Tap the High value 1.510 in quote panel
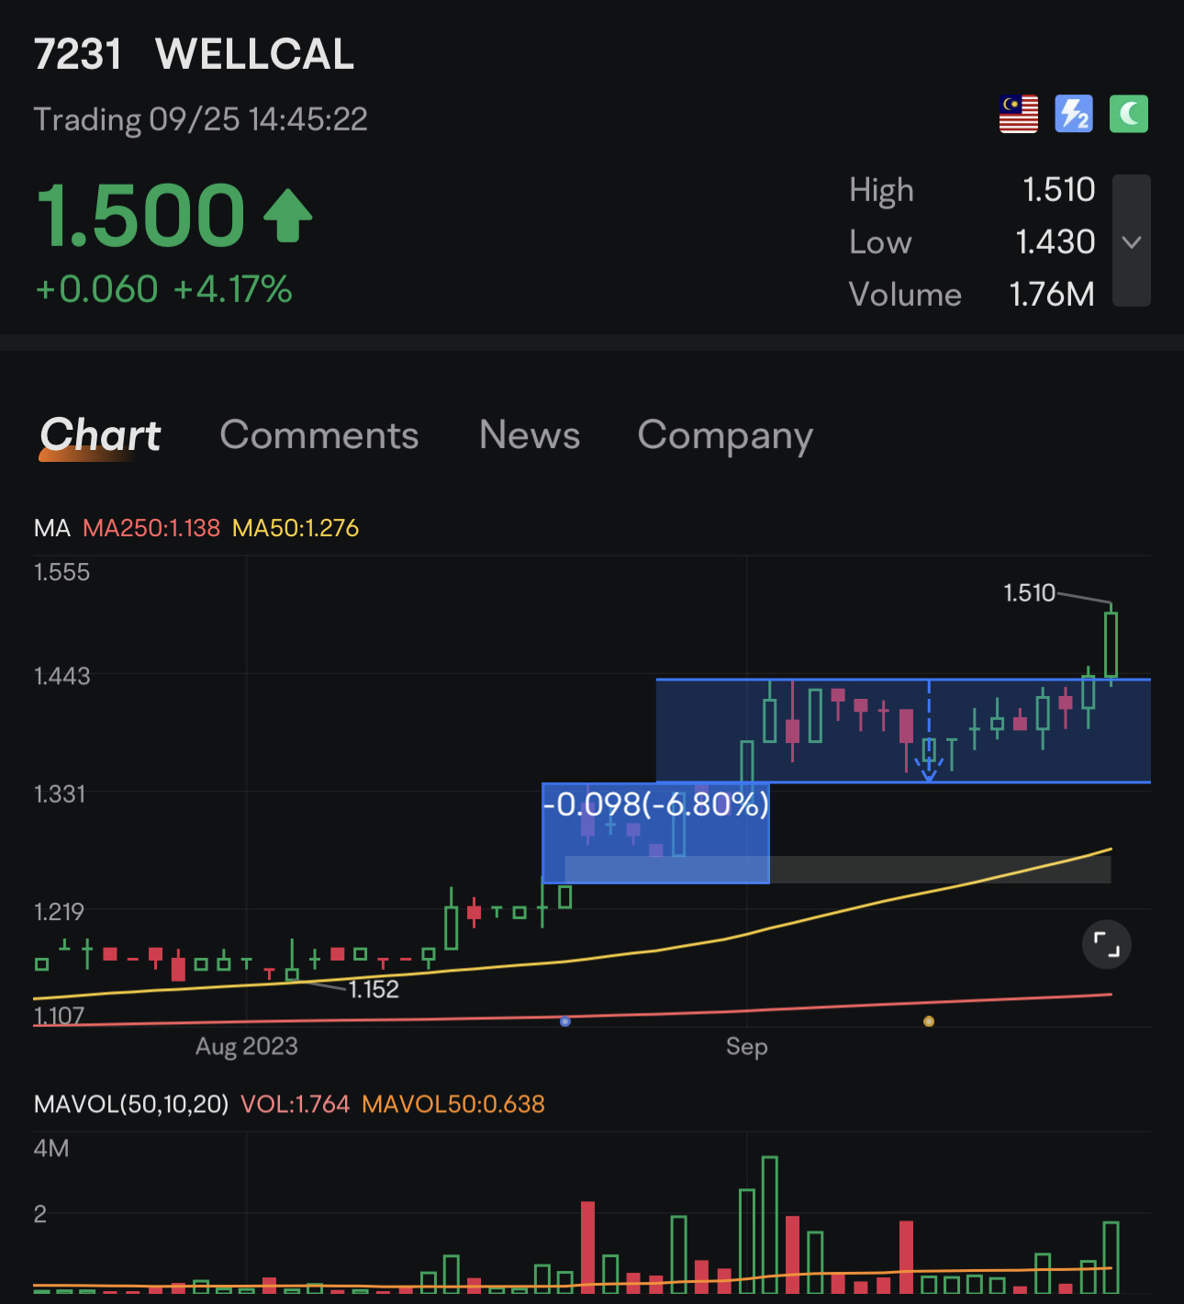 (1059, 190)
